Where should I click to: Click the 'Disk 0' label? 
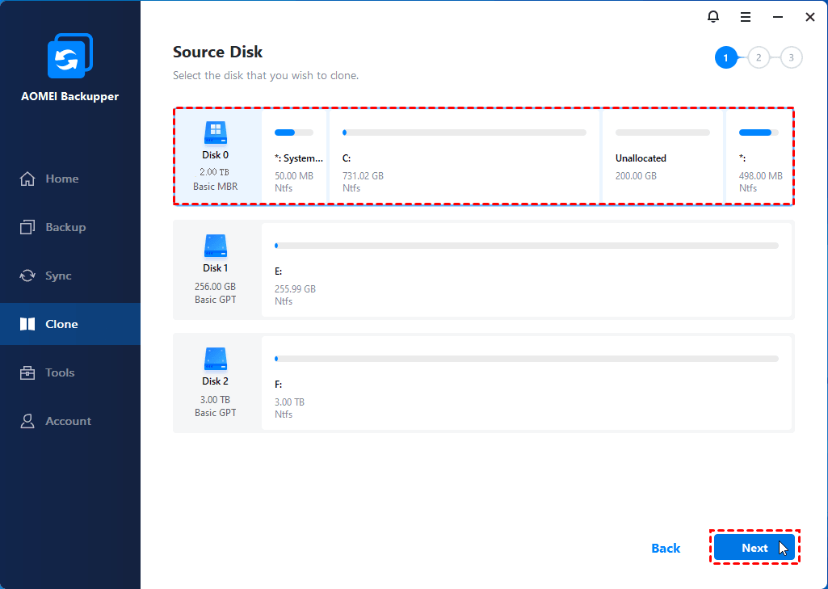[x=216, y=155]
